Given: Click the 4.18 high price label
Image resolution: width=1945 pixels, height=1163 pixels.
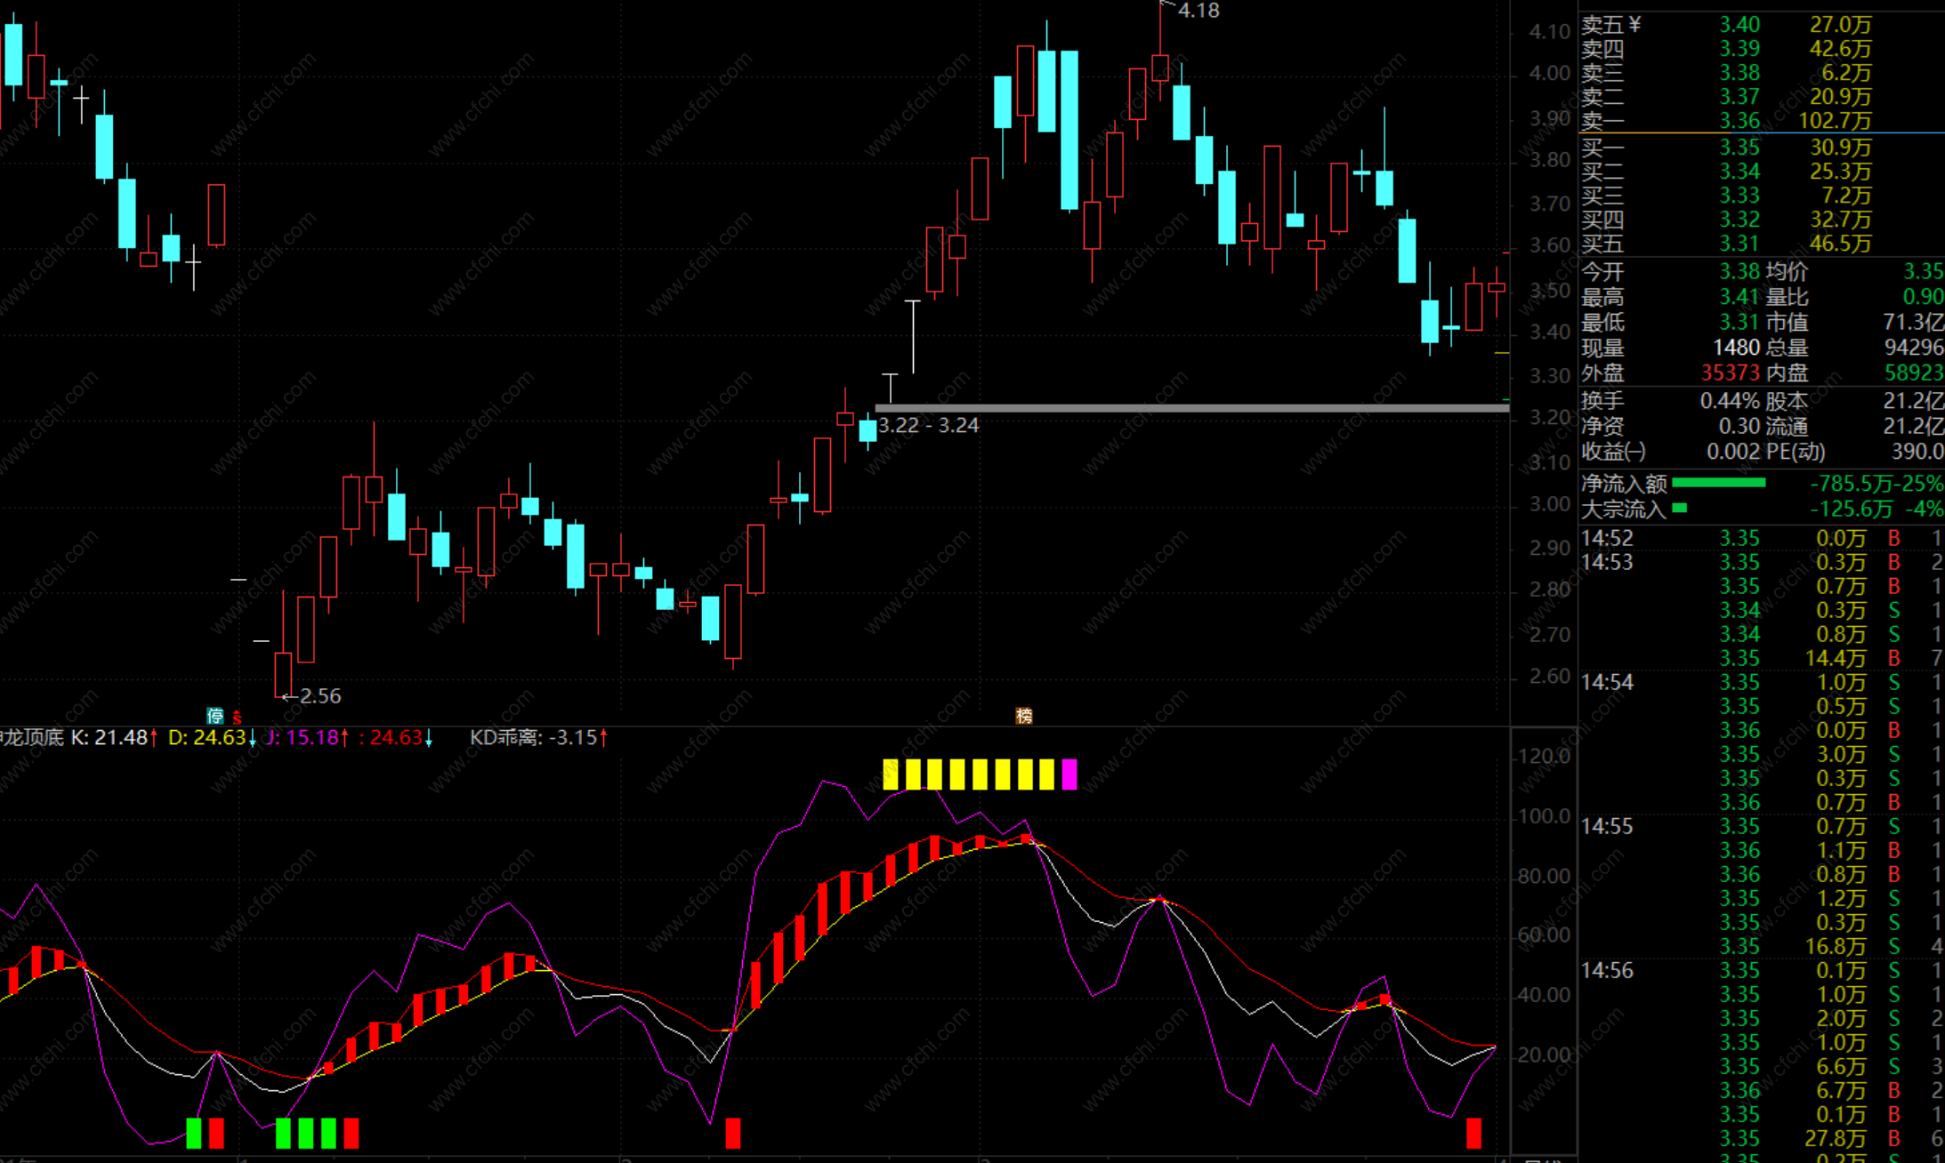Looking at the screenshot, I should pyautogui.click(x=1198, y=11).
